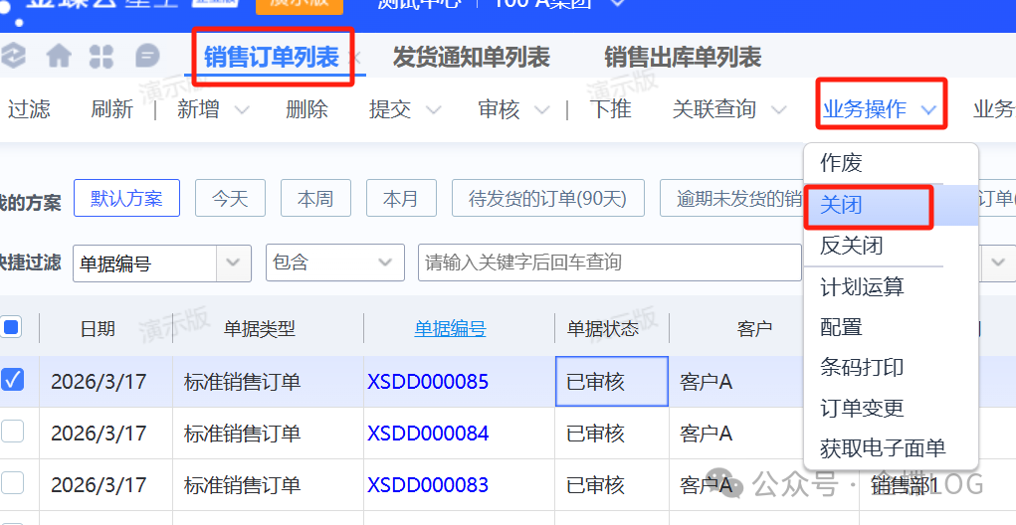
Task: Open the four-square apps grid icon
Action: coord(102,57)
